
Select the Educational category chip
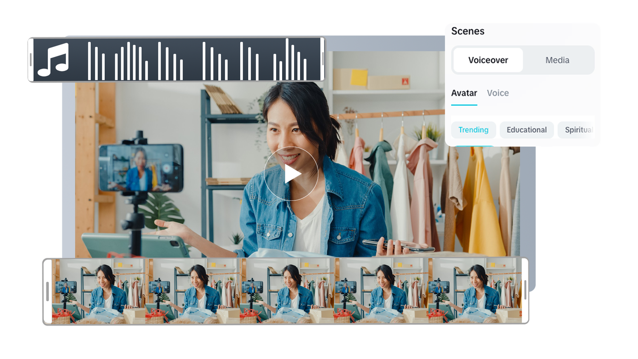pos(526,130)
